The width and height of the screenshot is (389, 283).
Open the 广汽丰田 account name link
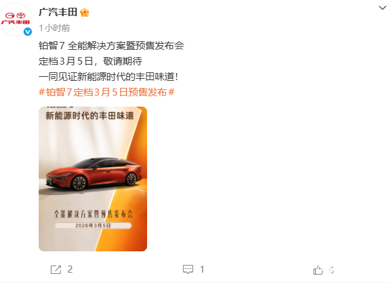58,12
